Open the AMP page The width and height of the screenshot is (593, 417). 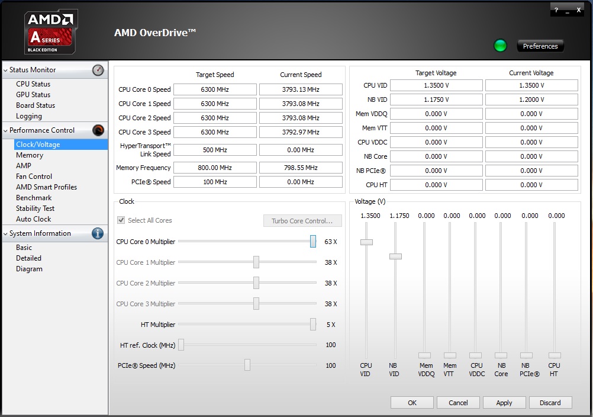click(x=24, y=166)
